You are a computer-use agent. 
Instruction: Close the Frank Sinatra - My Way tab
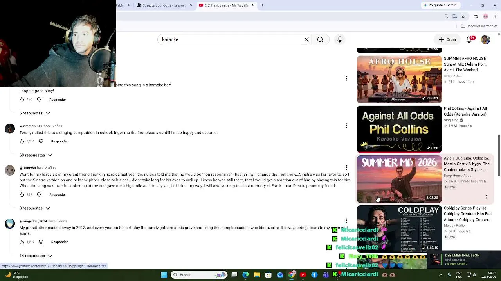coord(253,5)
